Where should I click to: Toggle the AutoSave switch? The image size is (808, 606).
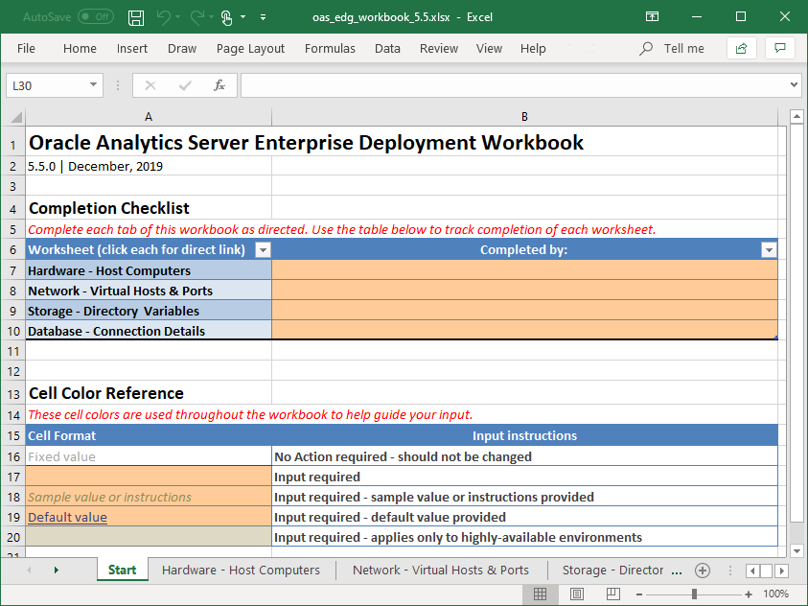click(96, 17)
